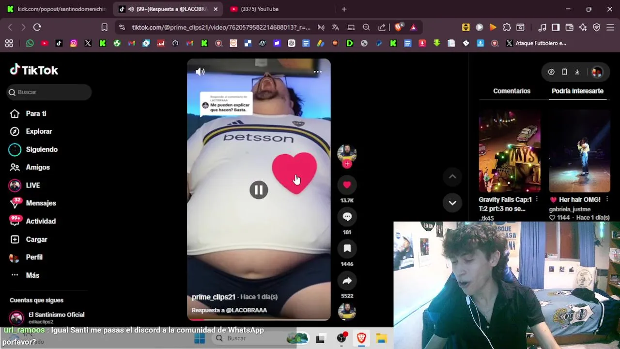Screen dimensions: 620x349
Task: Go back in the browser
Action: coord(10,27)
